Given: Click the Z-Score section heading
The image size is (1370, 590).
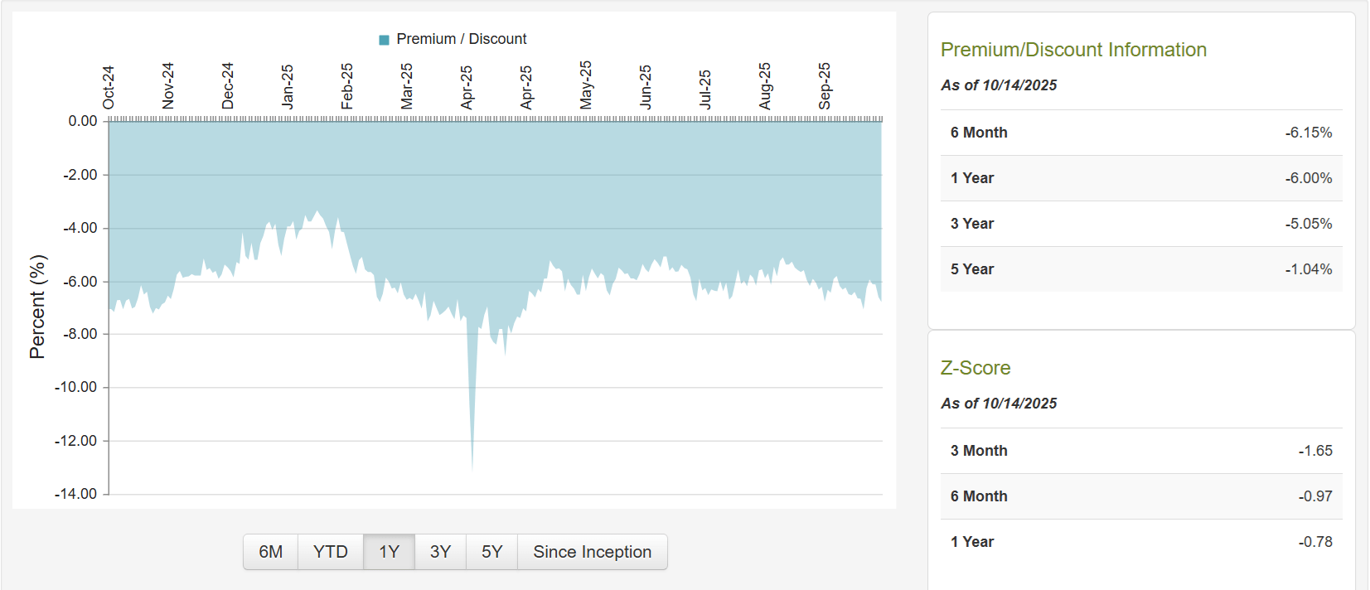Looking at the screenshot, I should pyautogui.click(x=974, y=367).
